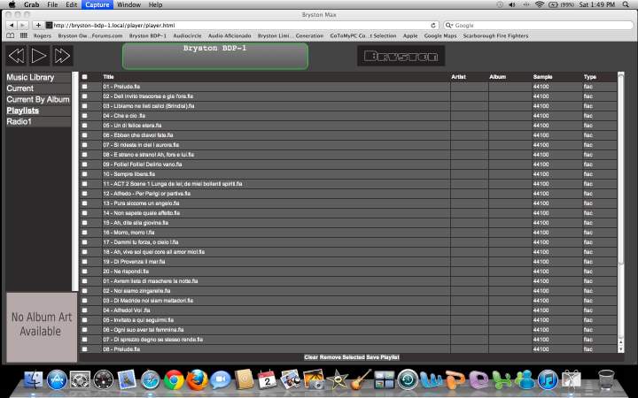Launch iTunes from the Dock
Viewport: 638px width, 398px height.
548,380
